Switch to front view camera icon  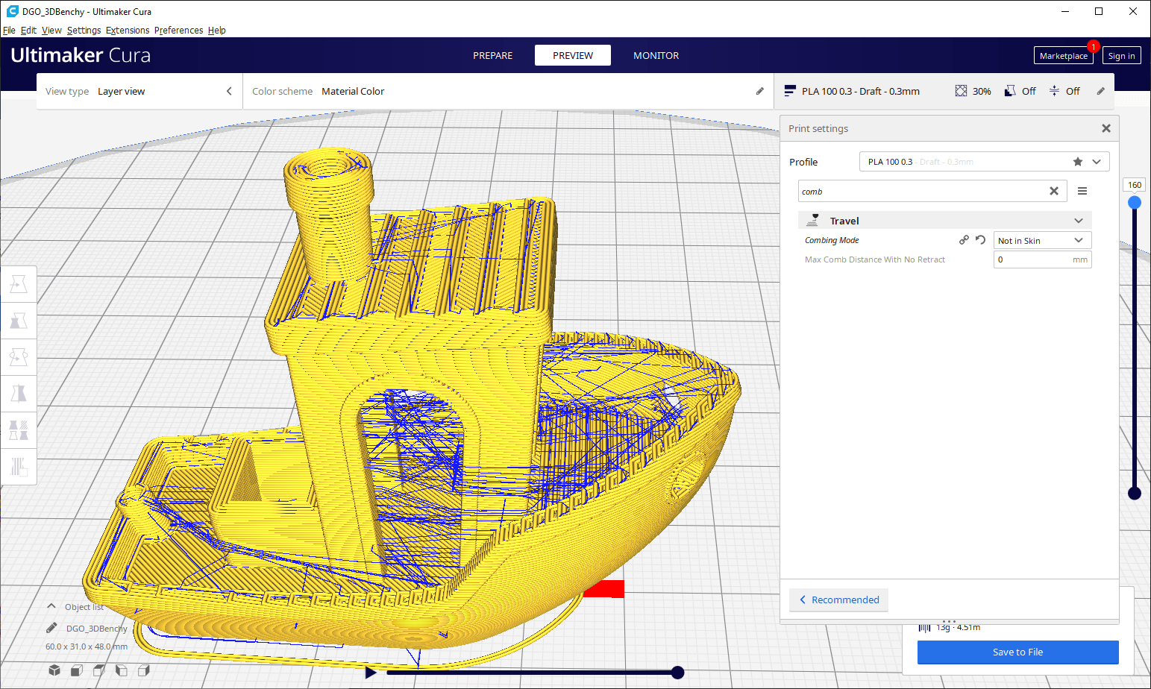click(76, 670)
